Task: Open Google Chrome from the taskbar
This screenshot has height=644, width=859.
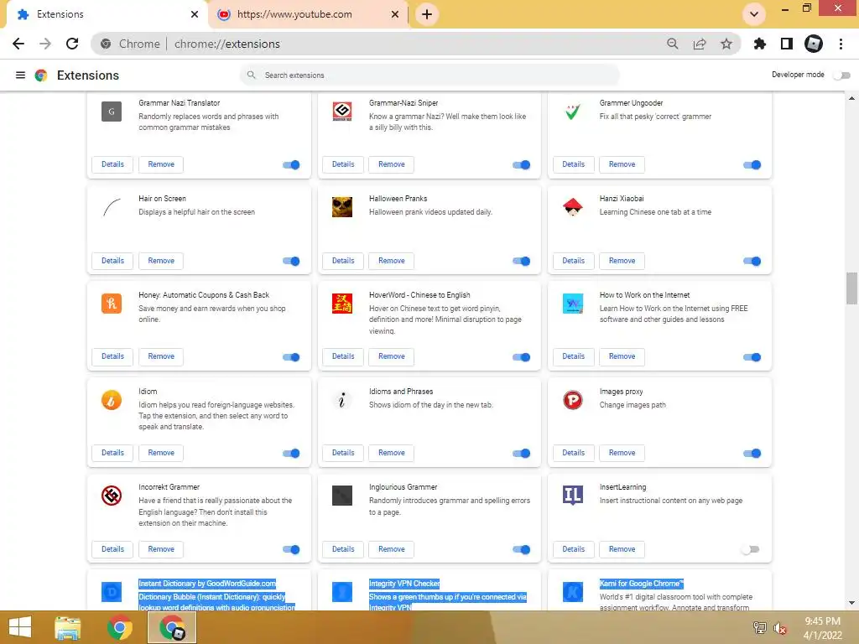Action: tap(120, 627)
